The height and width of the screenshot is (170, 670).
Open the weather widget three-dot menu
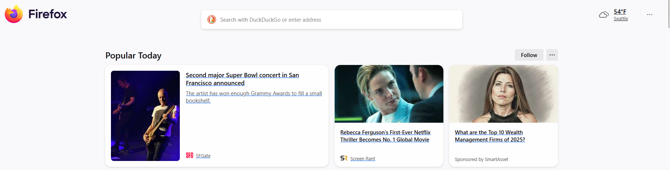[649, 15]
